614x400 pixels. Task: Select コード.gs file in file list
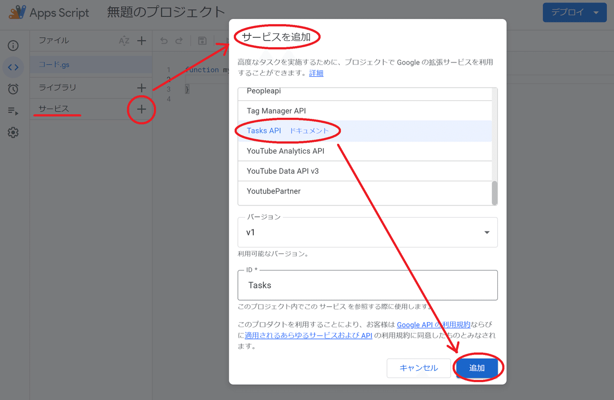click(91, 65)
